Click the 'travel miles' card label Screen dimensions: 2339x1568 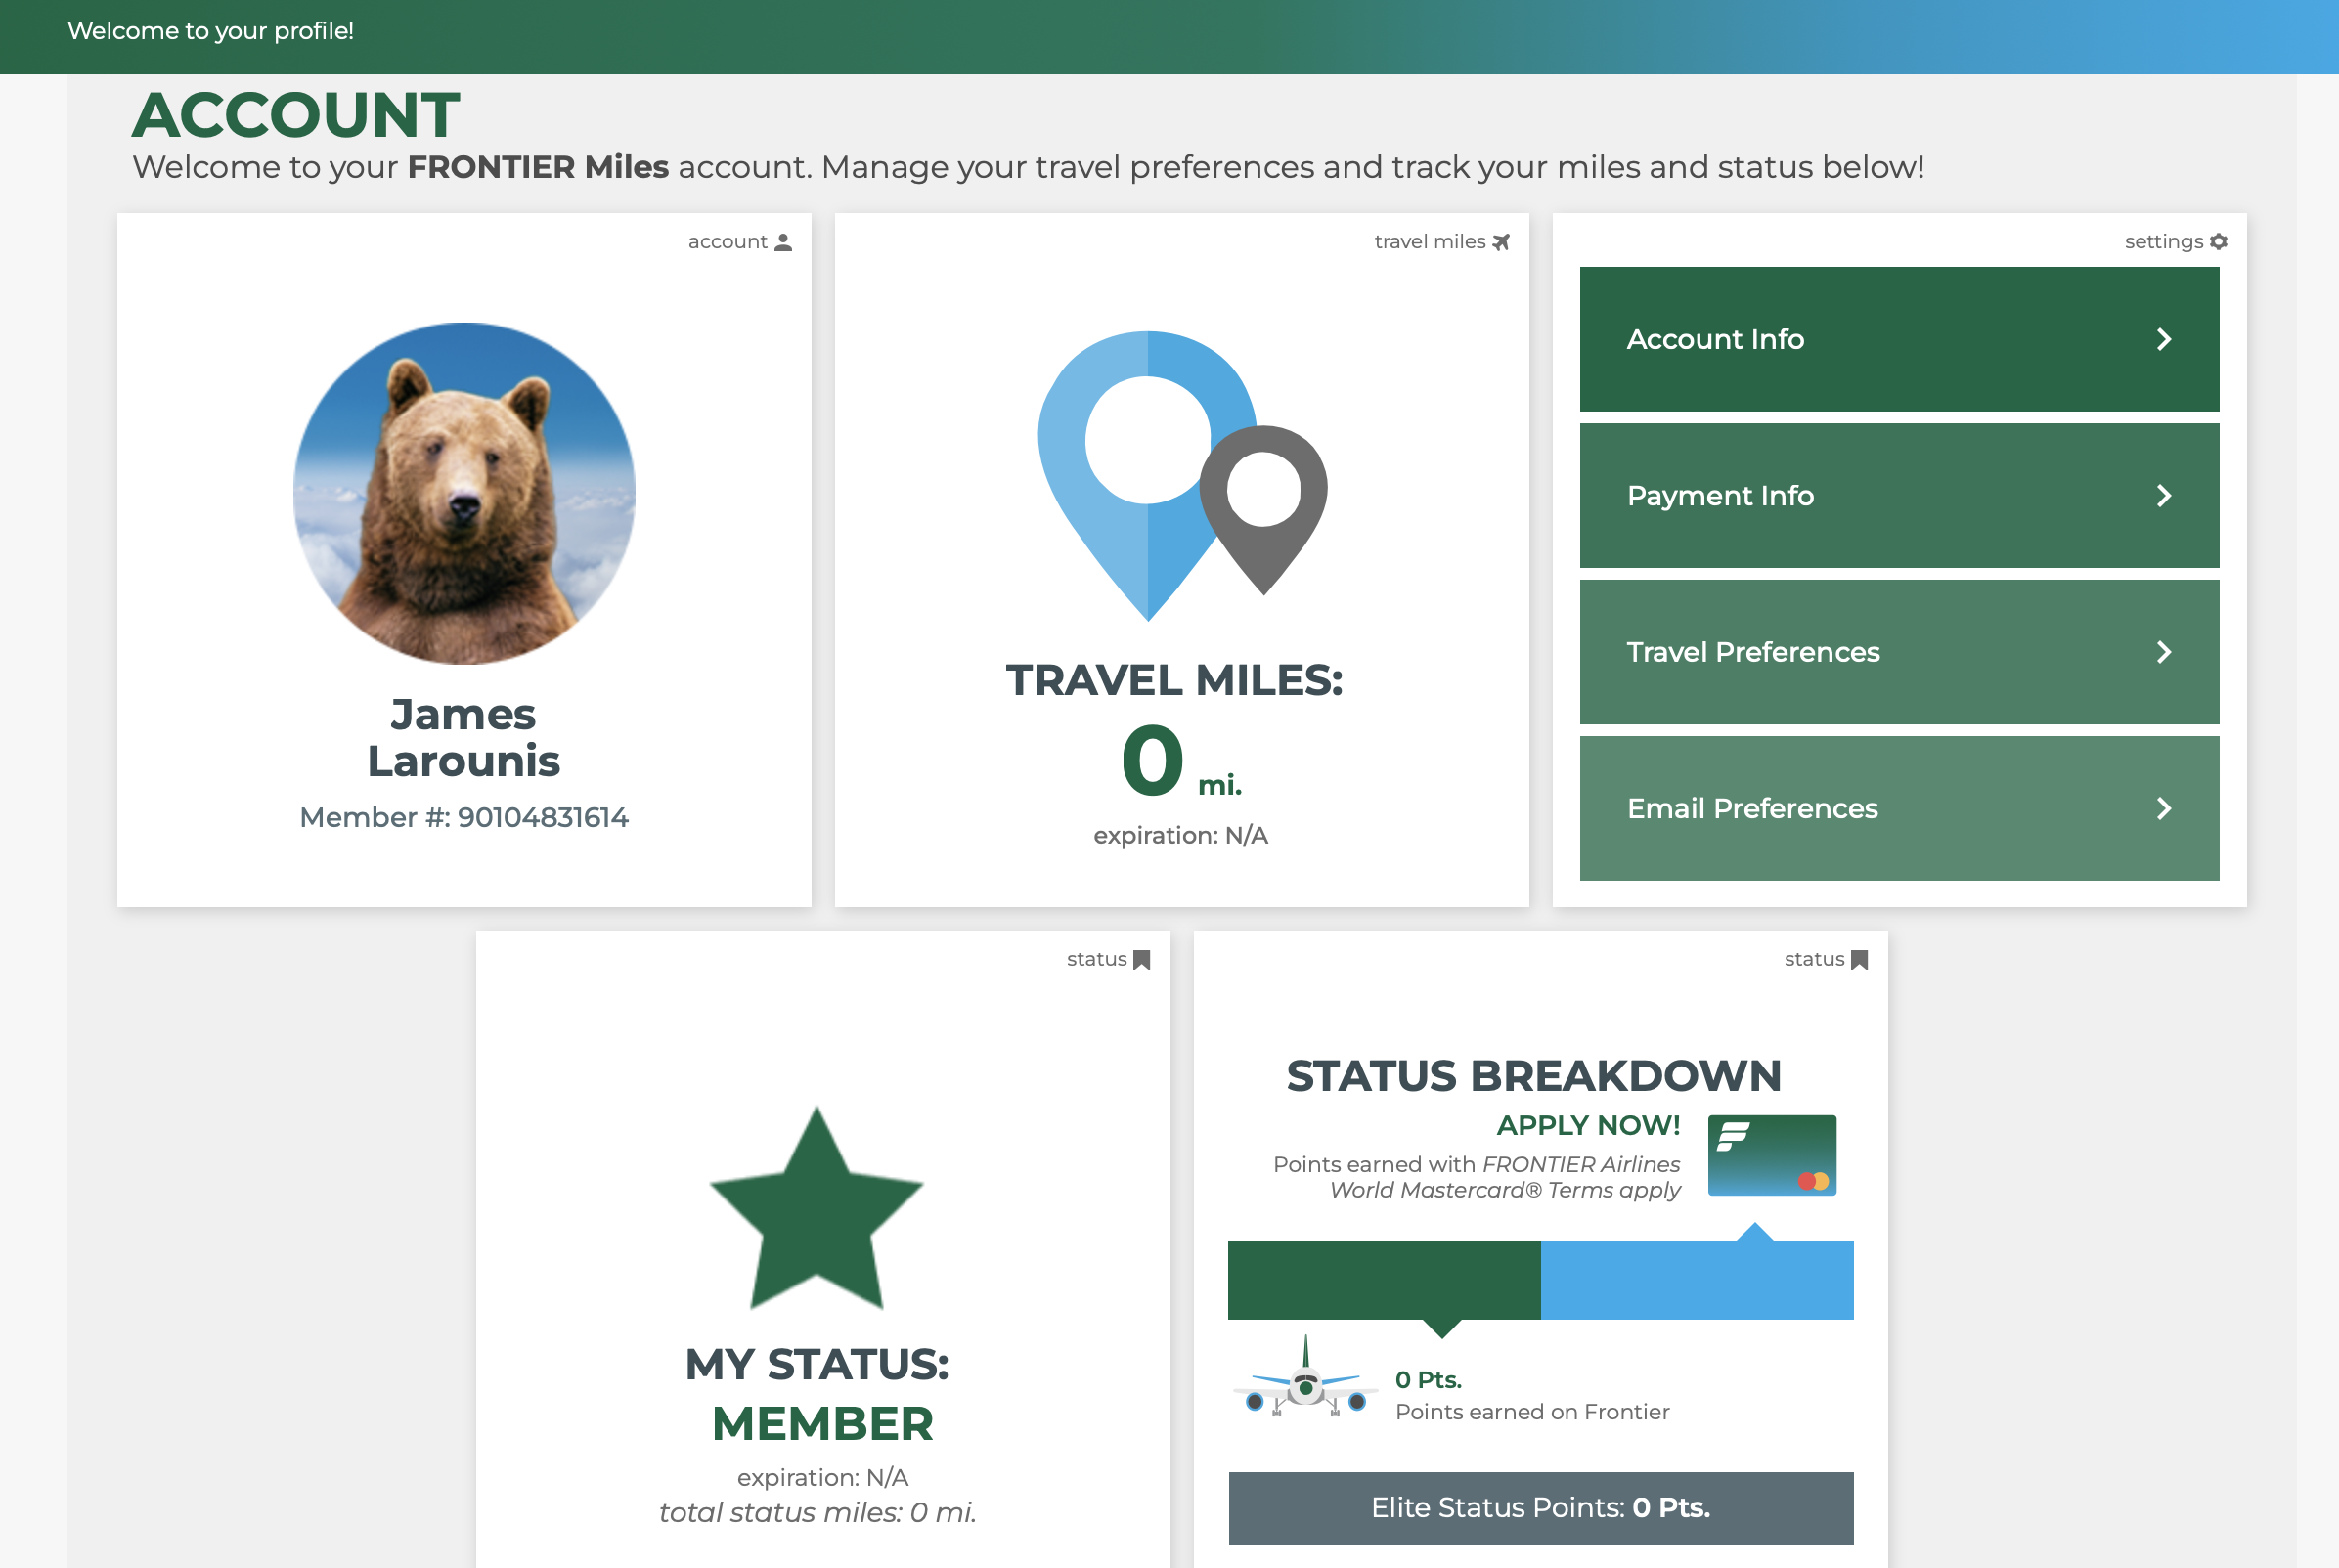pyautogui.click(x=1430, y=242)
